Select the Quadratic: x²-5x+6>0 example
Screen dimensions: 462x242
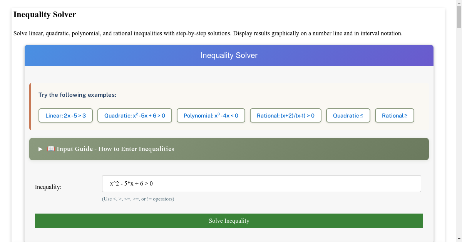pyautogui.click(x=134, y=115)
